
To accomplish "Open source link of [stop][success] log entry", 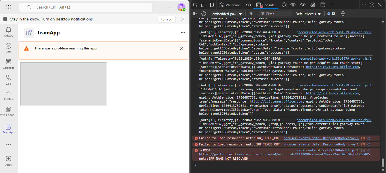I will tap(334, 120).
